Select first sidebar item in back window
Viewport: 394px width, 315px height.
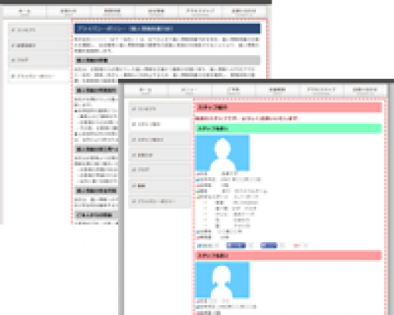coord(39,30)
